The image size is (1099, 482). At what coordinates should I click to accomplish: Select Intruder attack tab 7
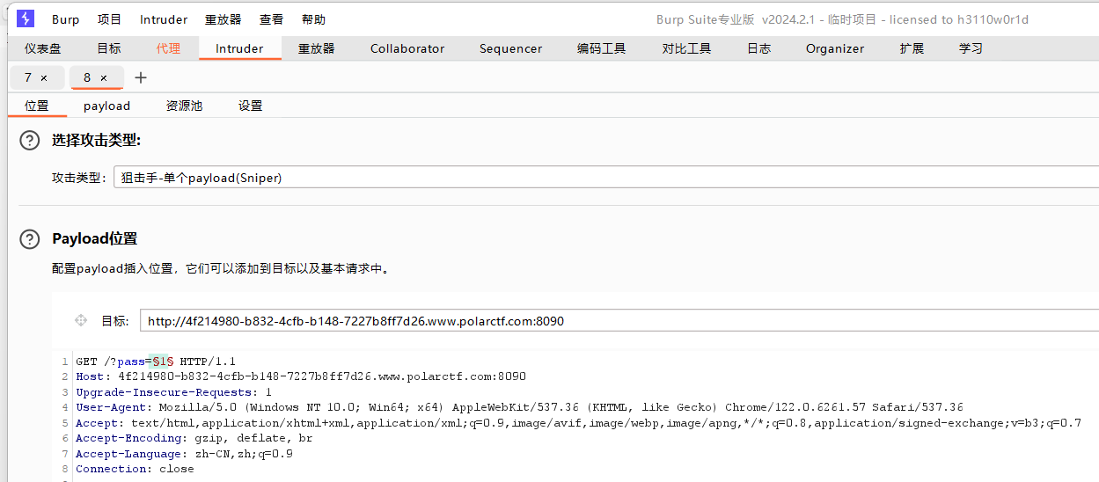[29, 77]
